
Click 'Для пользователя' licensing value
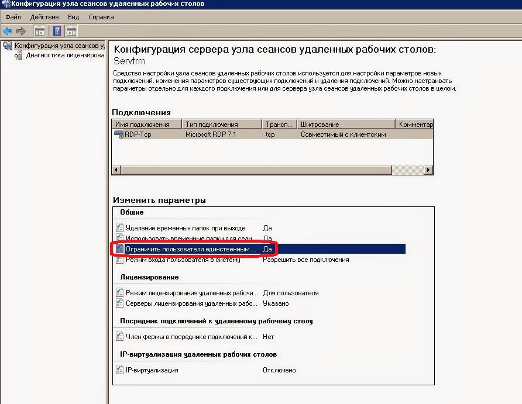291,293
